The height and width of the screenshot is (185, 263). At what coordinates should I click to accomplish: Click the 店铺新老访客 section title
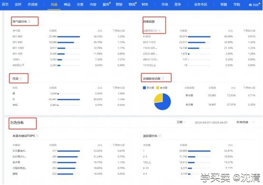click(151, 79)
